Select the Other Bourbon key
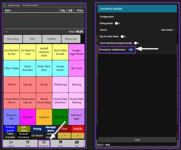This screenshot has width=181, height=150. coord(28,68)
